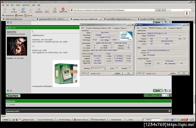196x128 pixels.
Task: Click the Quote button below the post
Action: click(x=158, y=91)
